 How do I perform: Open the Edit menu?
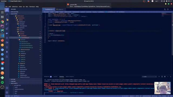click(10, 7)
